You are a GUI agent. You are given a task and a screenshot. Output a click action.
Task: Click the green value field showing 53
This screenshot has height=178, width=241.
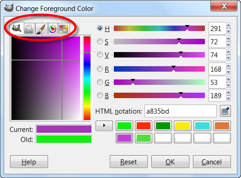click(x=217, y=82)
